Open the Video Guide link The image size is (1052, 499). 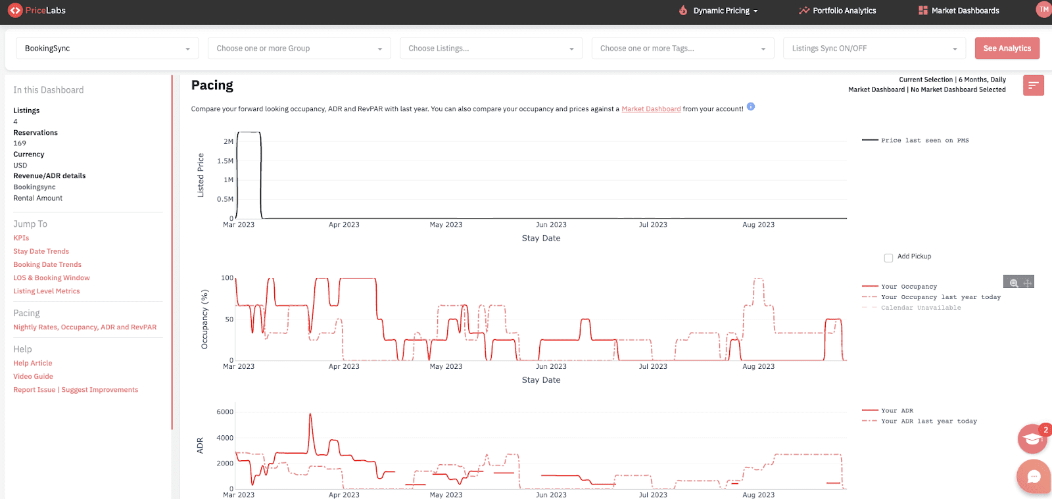[33, 377]
